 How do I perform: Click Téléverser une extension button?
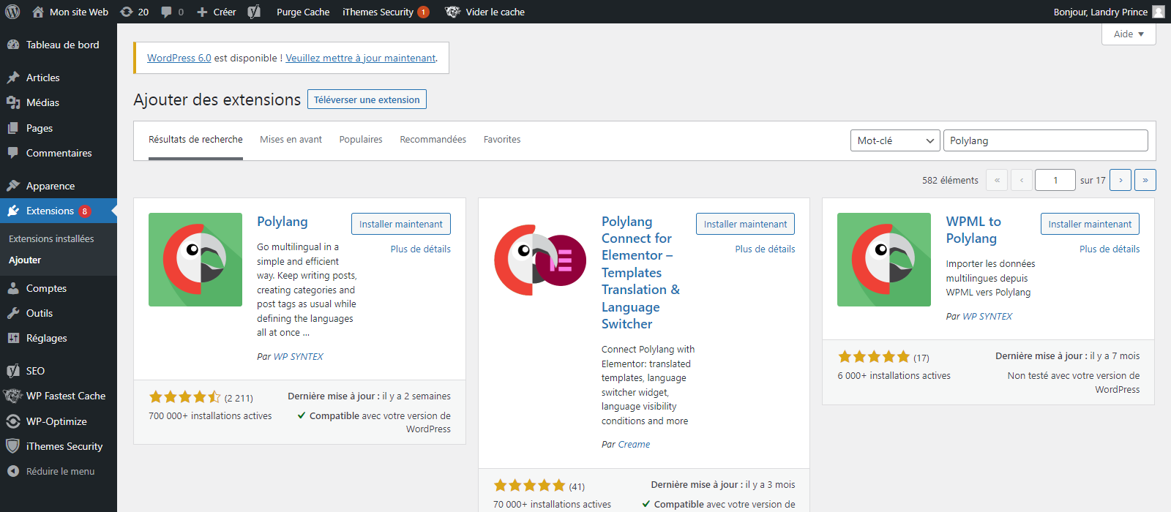[x=367, y=99]
